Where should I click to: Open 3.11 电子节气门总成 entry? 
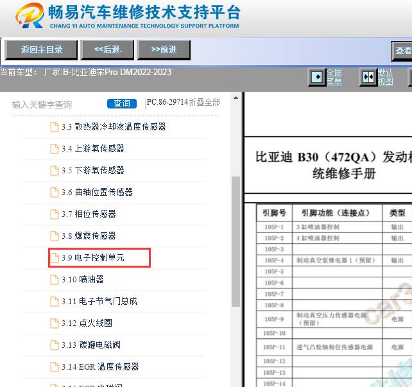pyautogui.click(x=99, y=302)
